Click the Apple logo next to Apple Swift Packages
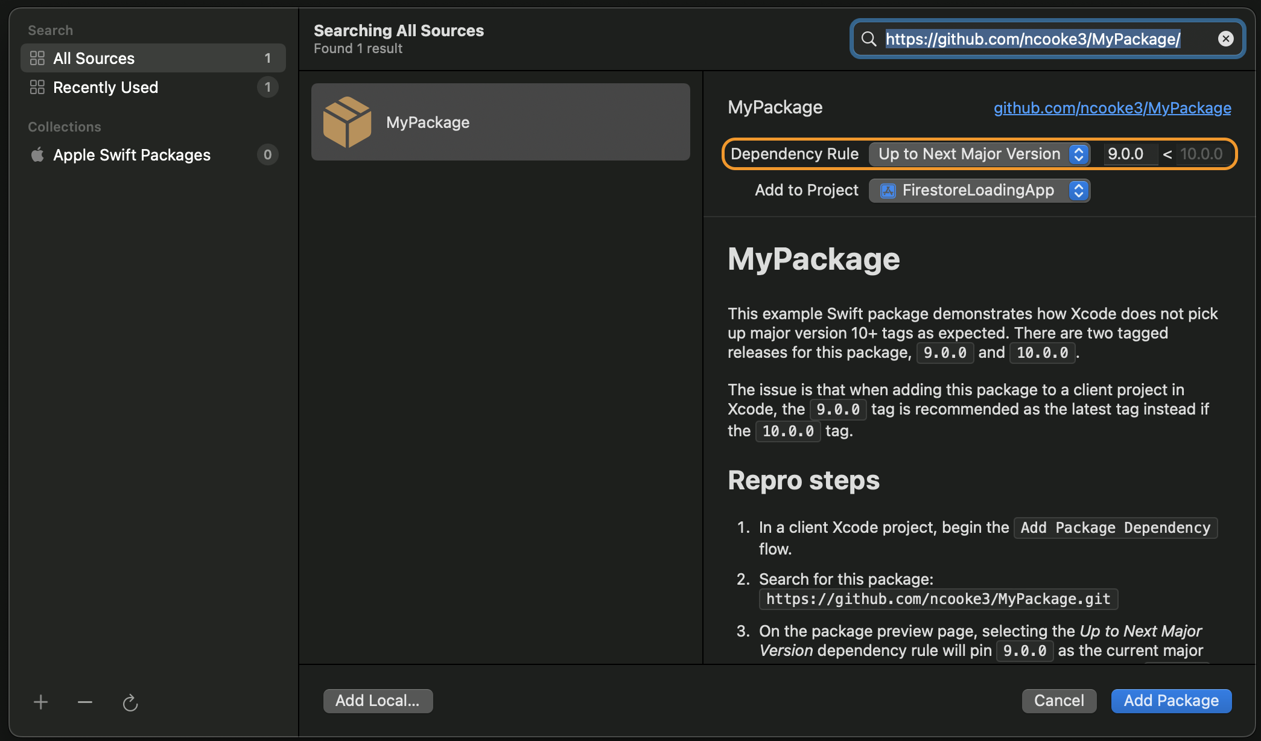 (x=37, y=154)
